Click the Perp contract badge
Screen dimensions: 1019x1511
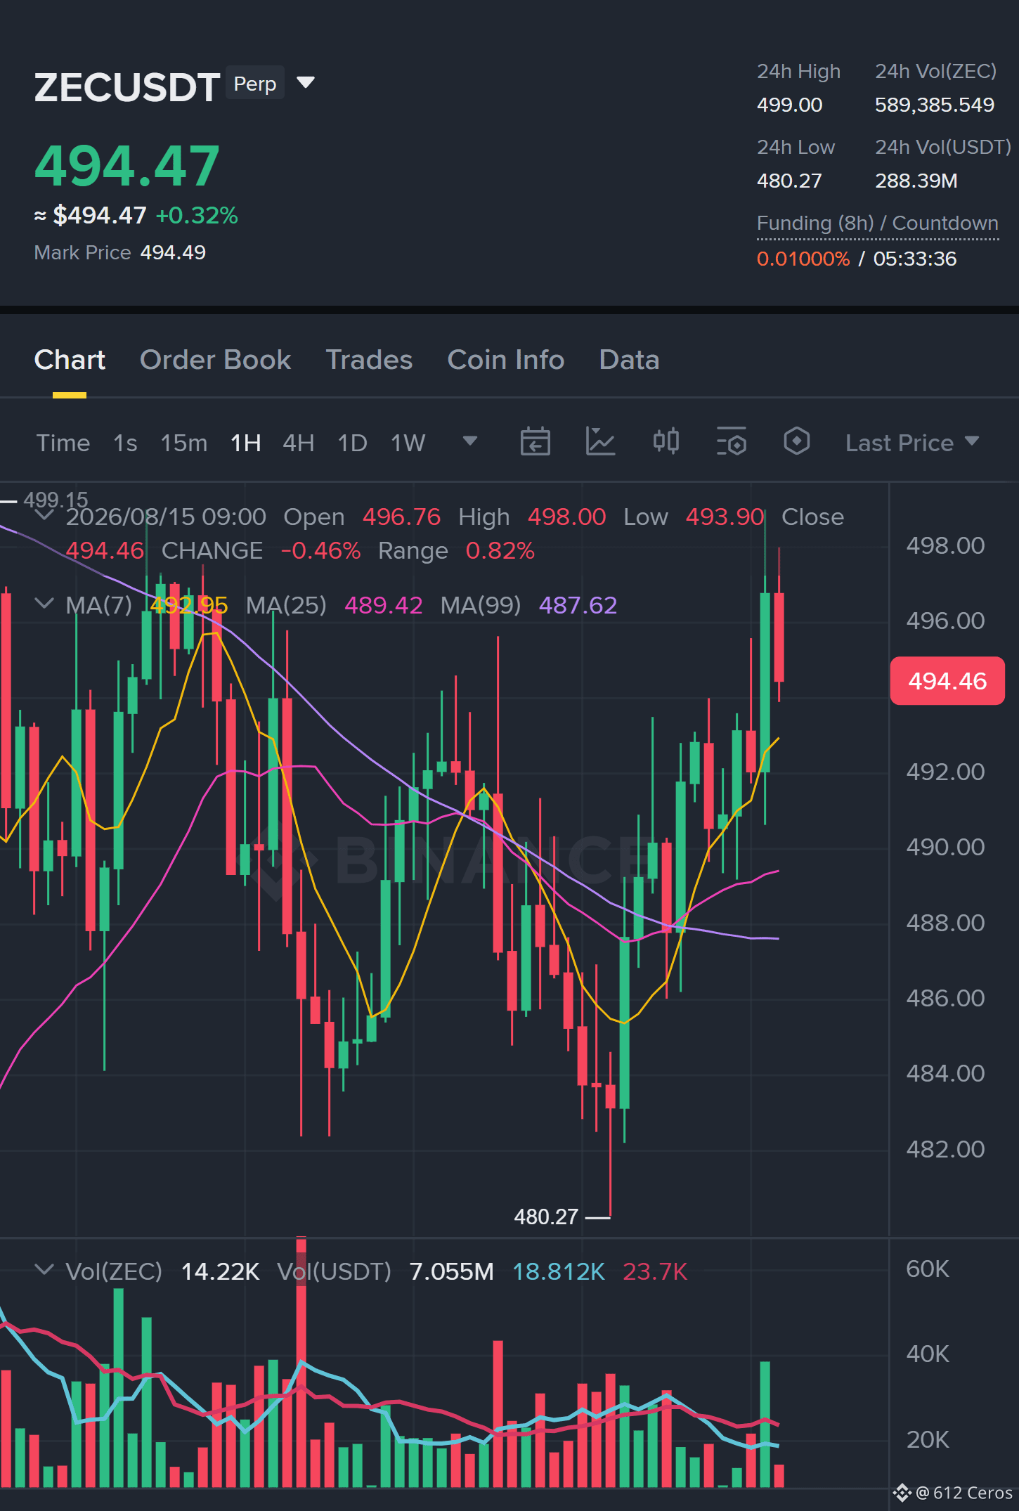pos(255,83)
